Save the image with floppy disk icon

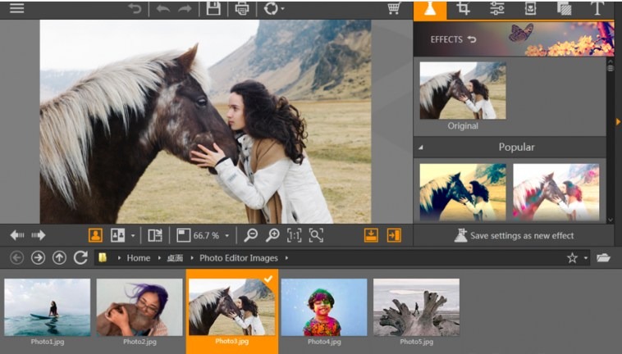tap(213, 8)
